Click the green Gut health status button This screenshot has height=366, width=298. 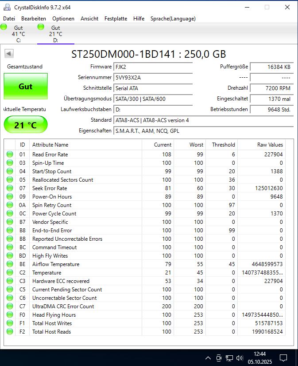point(26,86)
